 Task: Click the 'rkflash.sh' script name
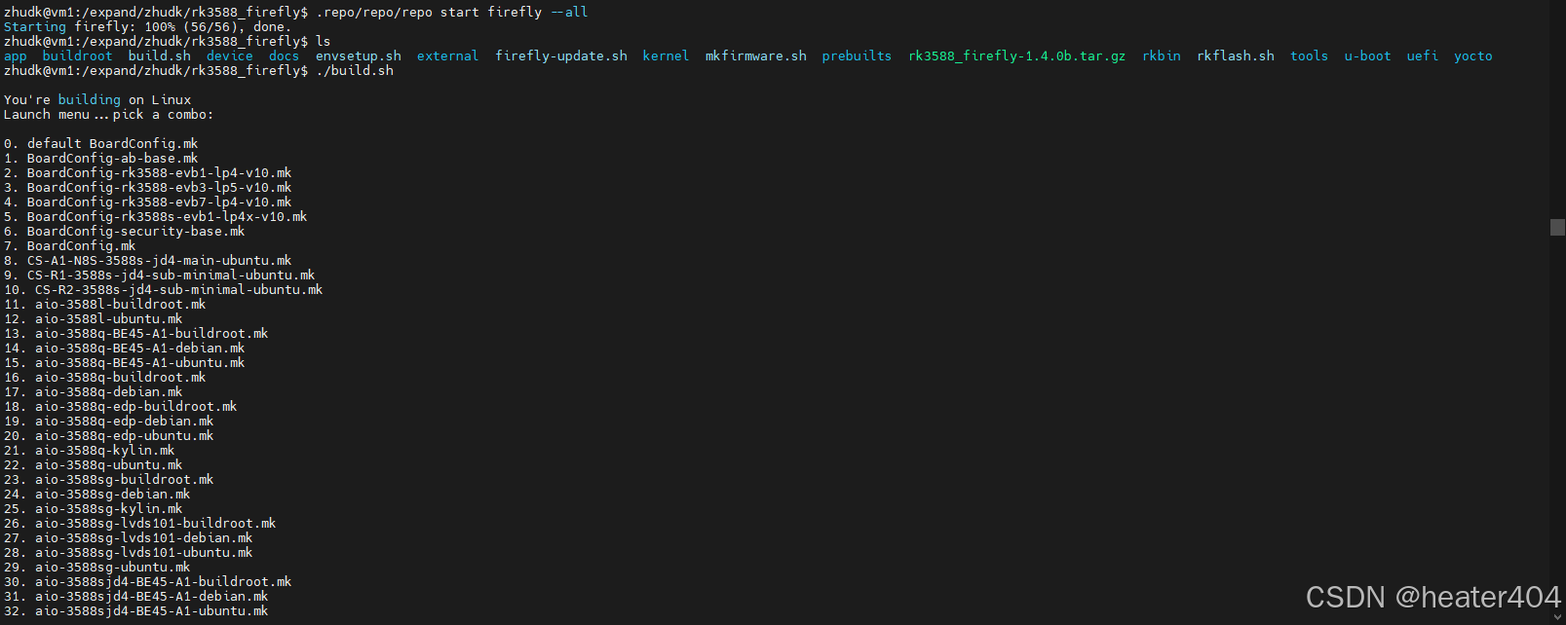[1236, 56]
